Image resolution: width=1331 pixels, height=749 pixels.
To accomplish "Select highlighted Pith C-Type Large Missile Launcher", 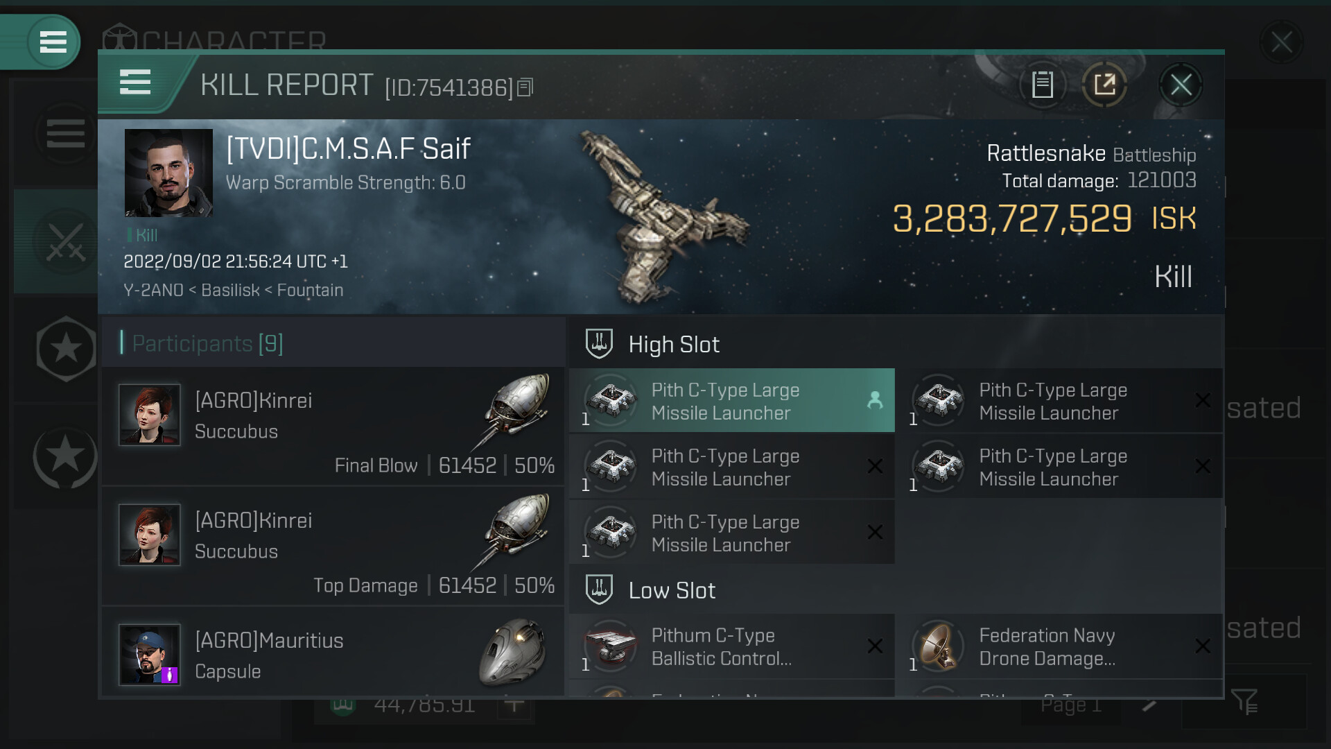I will coord(731,401).
